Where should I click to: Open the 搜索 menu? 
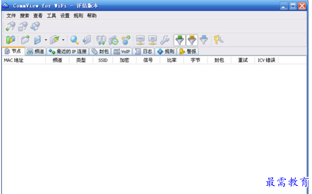tap(24, 16)
